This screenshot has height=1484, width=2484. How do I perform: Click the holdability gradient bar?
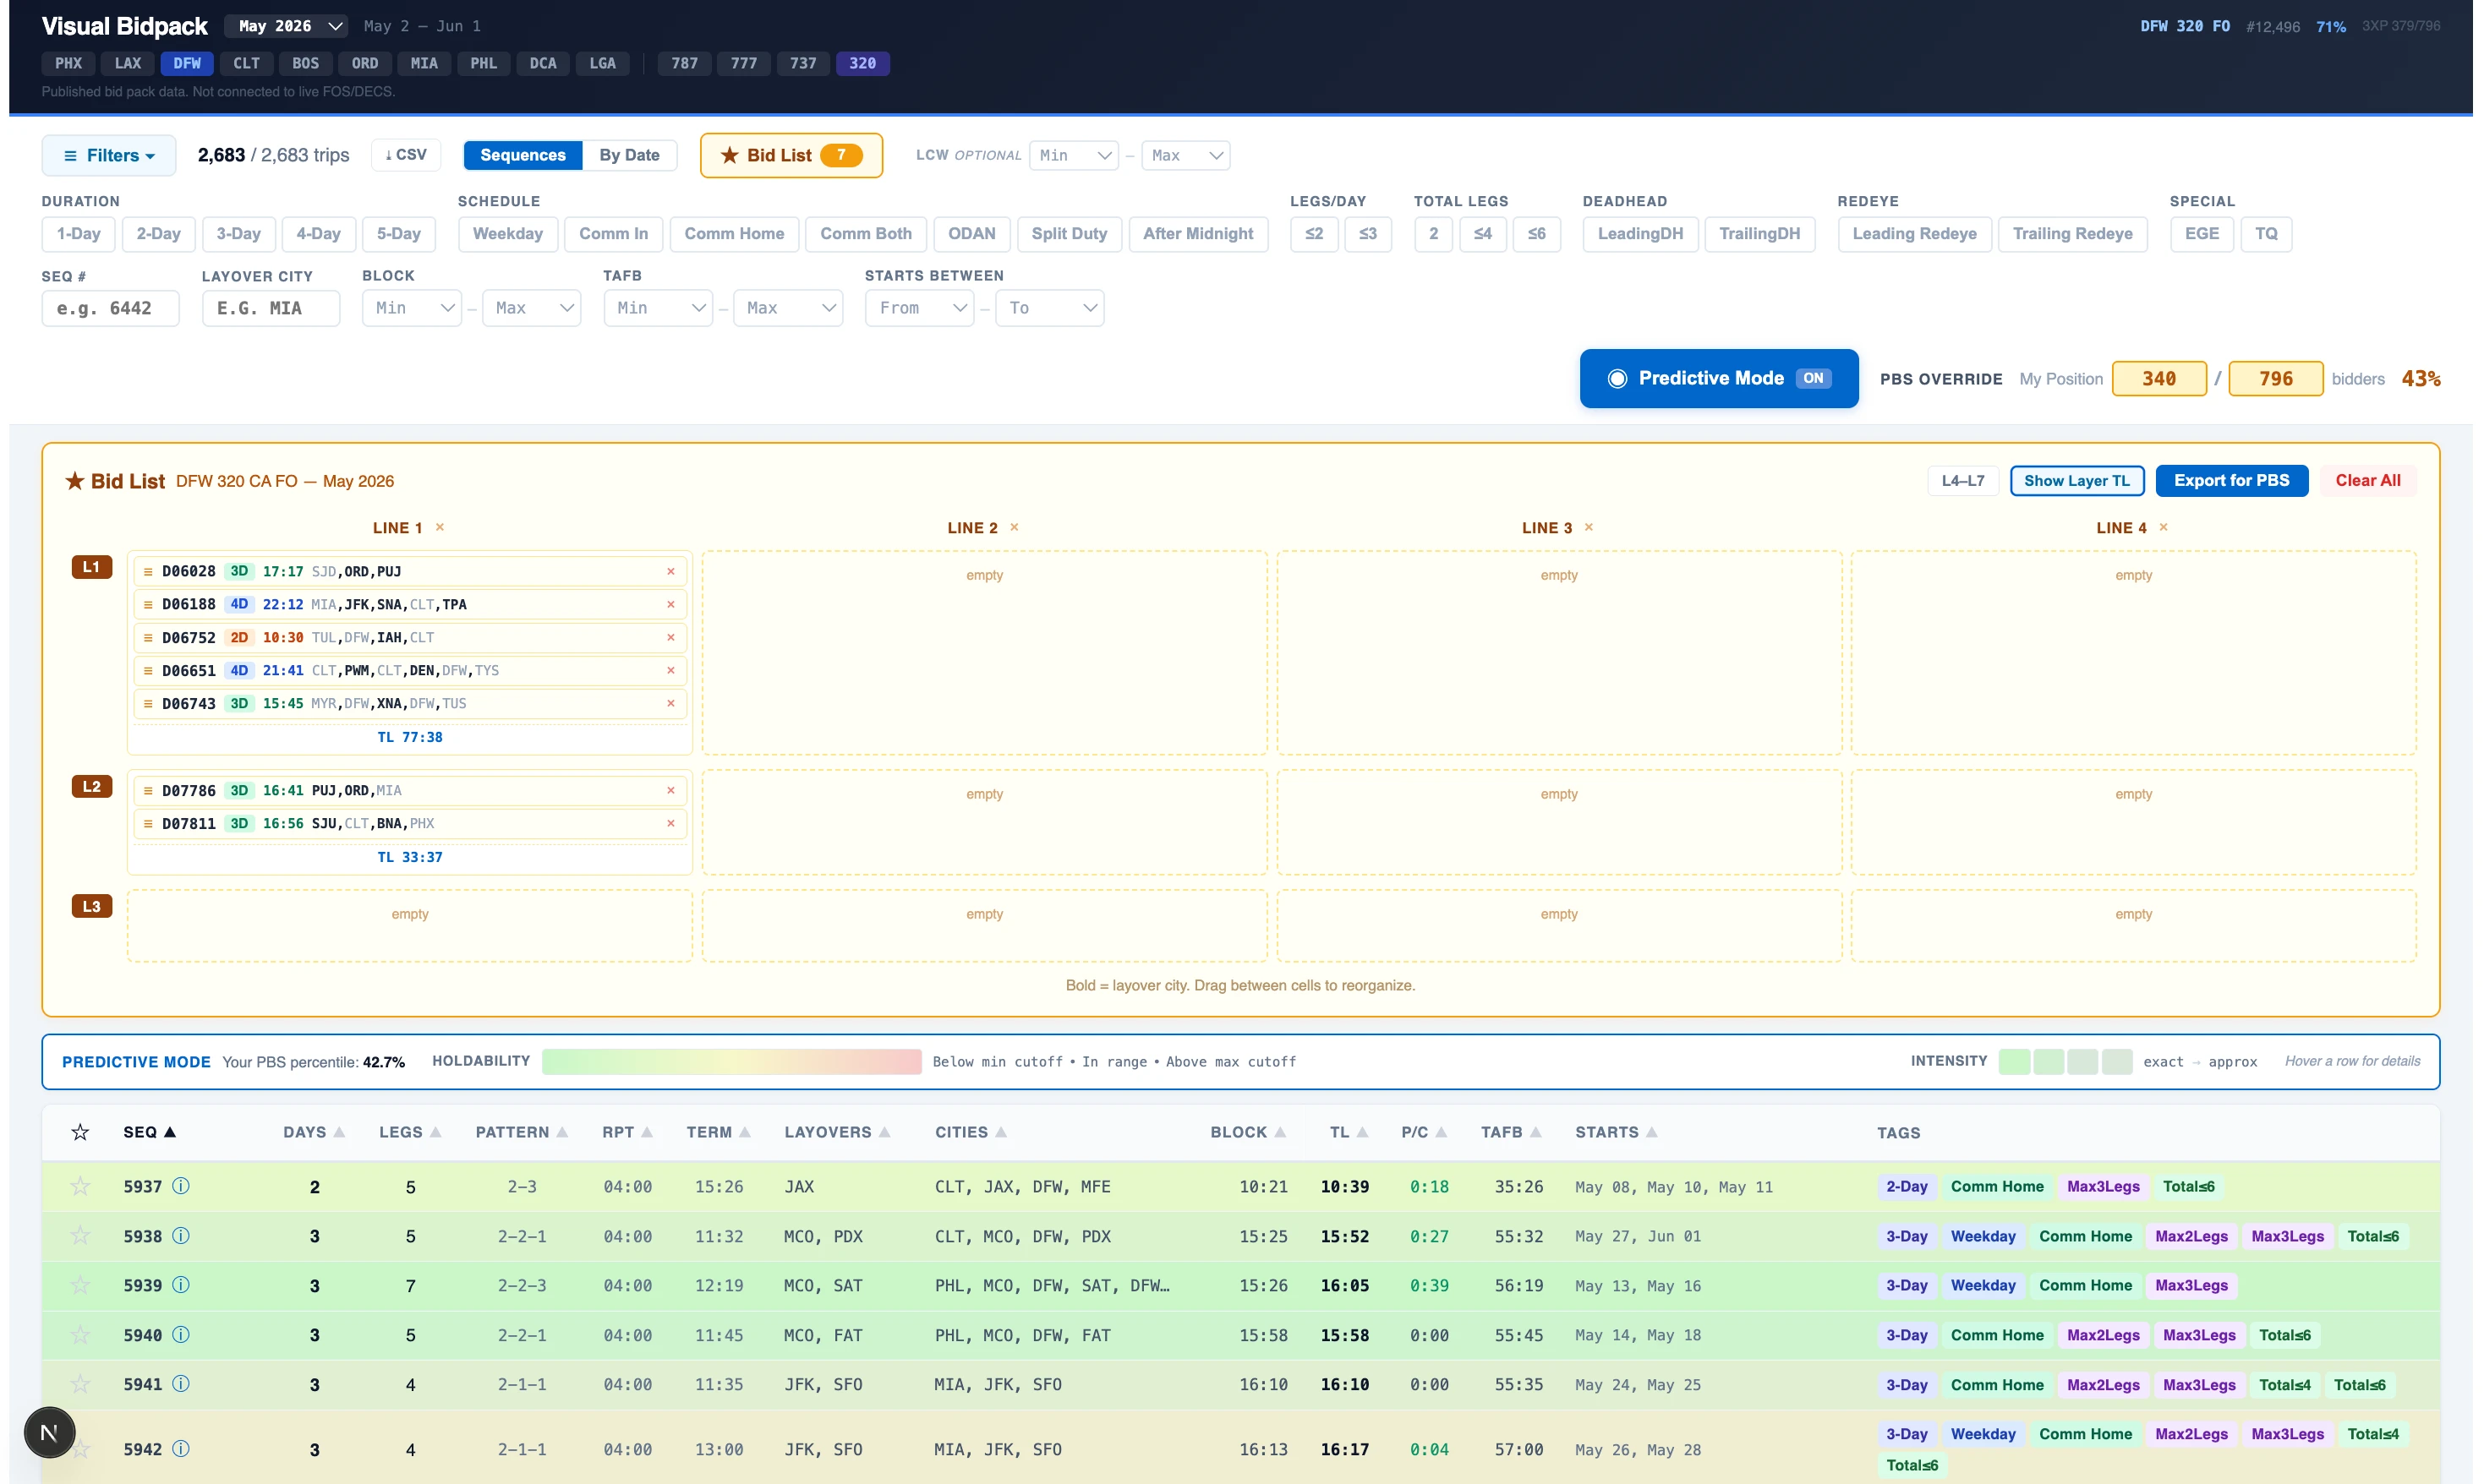[x=731, y=1062]
